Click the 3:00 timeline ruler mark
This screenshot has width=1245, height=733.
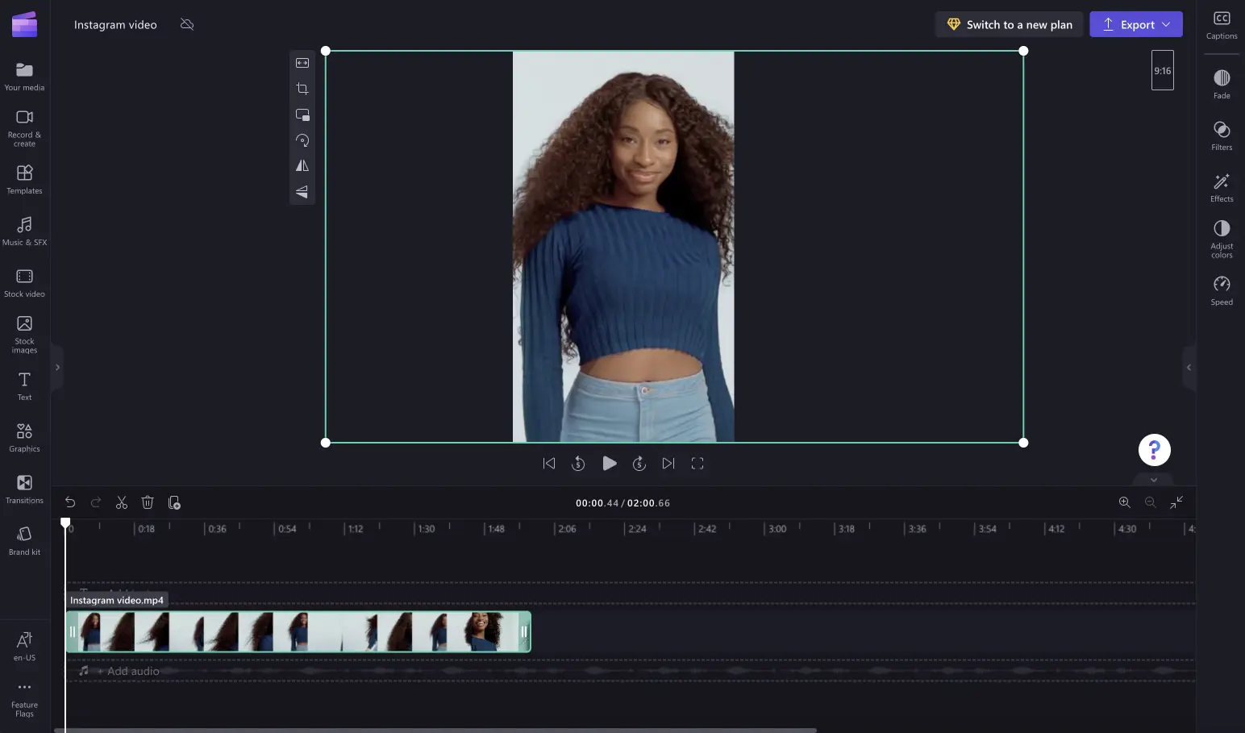pos(777,529)
